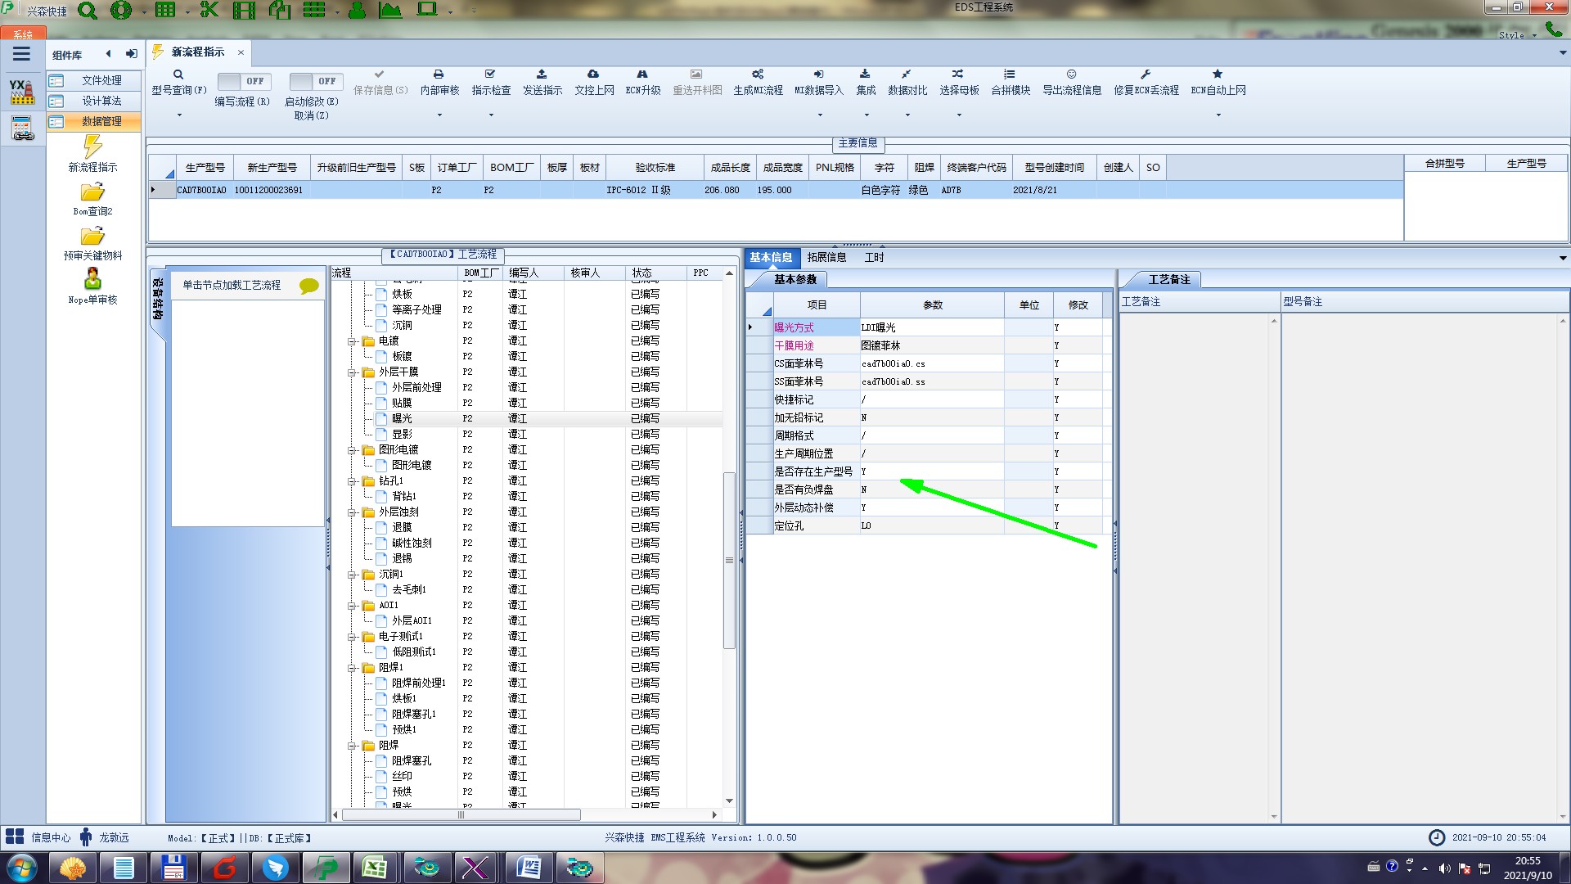Click the 内部审核 printer icon
This screenshot has height=884, width=1571.
[x=439, y=74]
